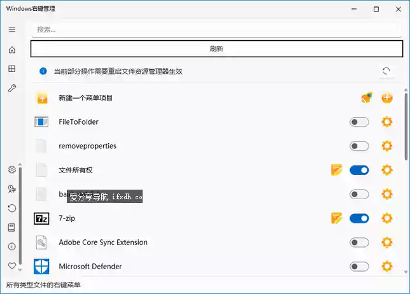The height and width of the screenshot is (294, 410).
Task: Click the circular-arrow restore sidebar icon
Action: (x=12, y=208)
